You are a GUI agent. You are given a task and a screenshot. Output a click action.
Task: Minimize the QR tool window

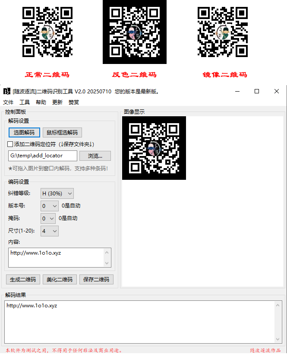tap(237, 91)
